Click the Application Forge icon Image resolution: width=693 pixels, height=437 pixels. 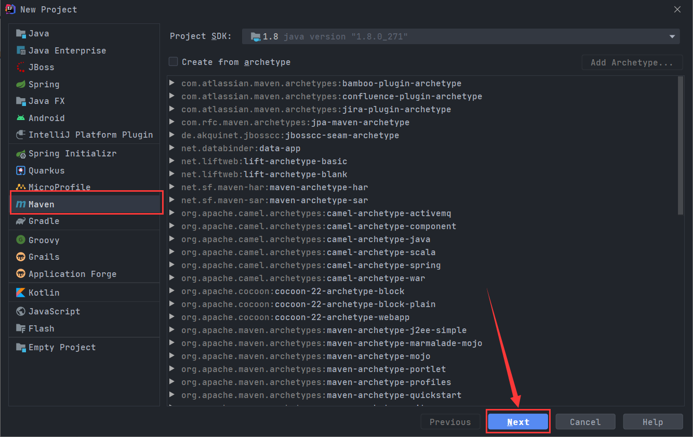(21, 274)
